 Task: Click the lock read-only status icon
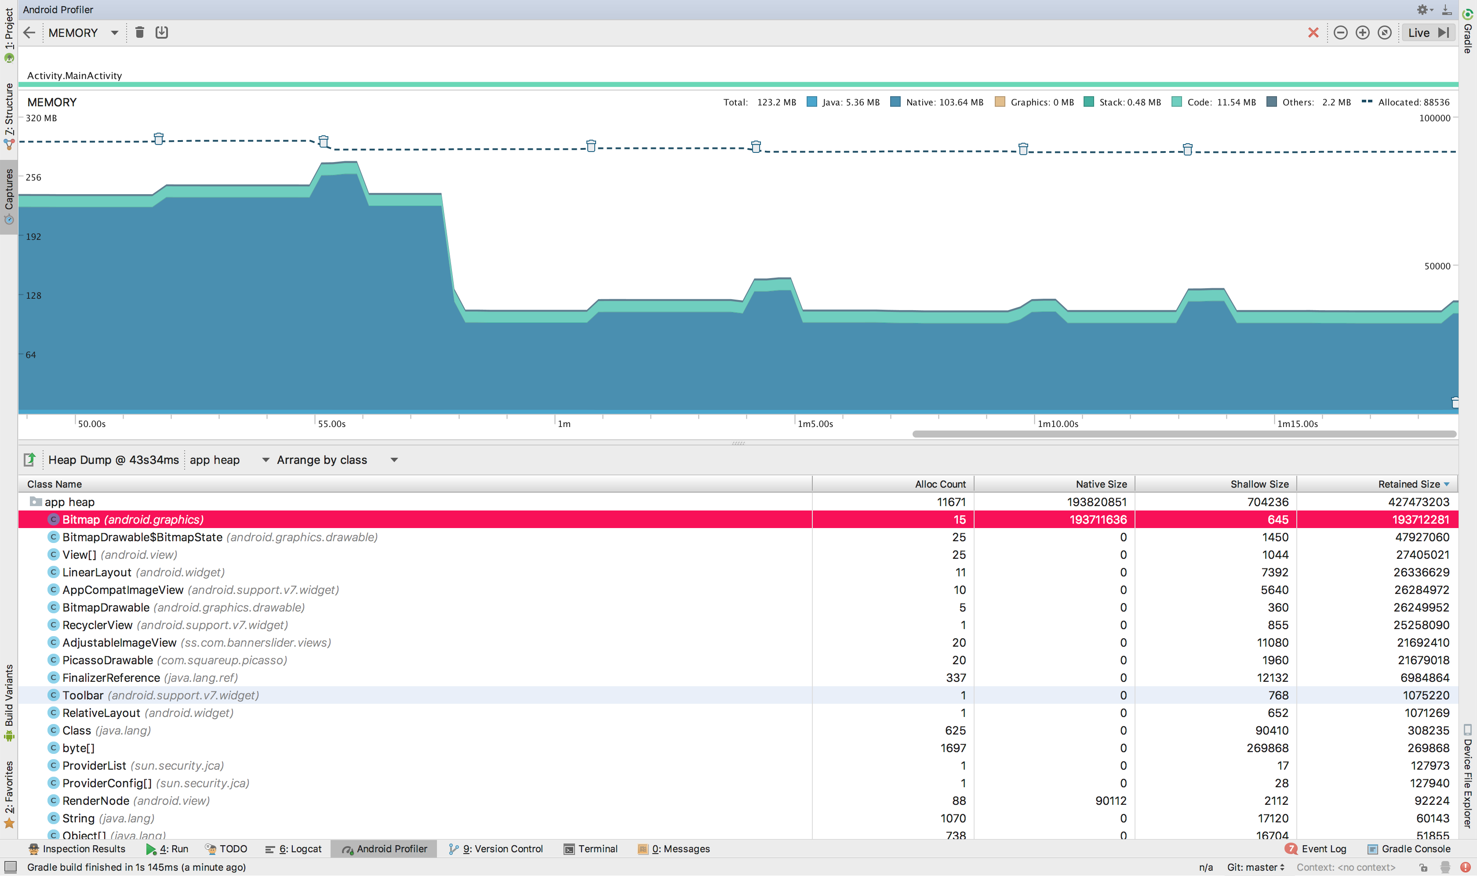tap(1424, 868)
